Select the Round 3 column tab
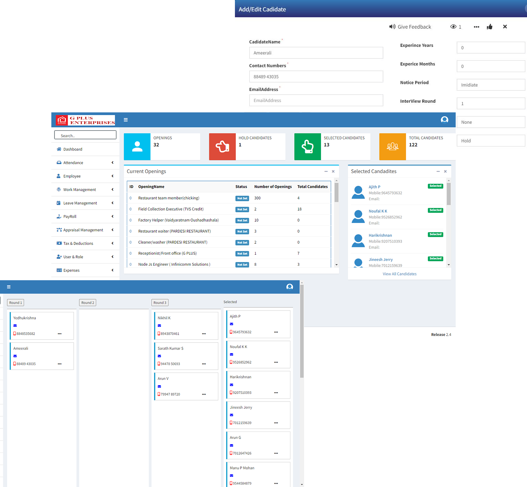The width and height of the screenshot is (527, 487). click(x=160, y=303)
